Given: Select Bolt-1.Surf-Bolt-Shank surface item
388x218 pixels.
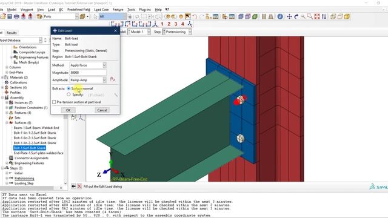Looking at the screenshot, I should coord(30,148).
